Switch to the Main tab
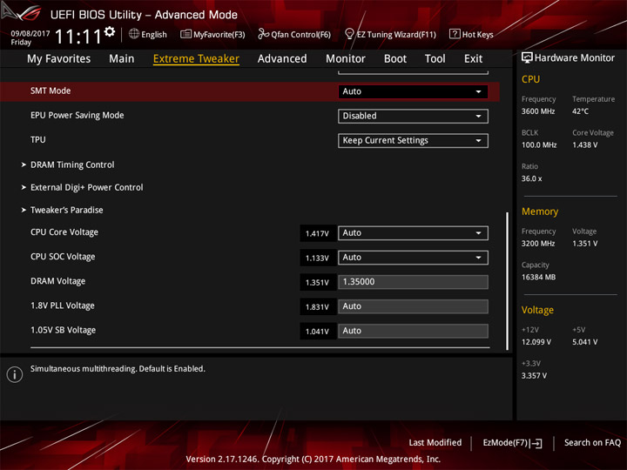The height and width of the screenshot is (470, 627). (122, 59)
